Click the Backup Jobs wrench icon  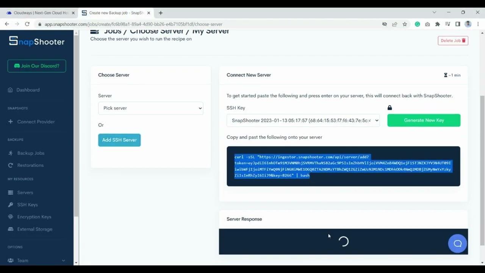(10, 153)
